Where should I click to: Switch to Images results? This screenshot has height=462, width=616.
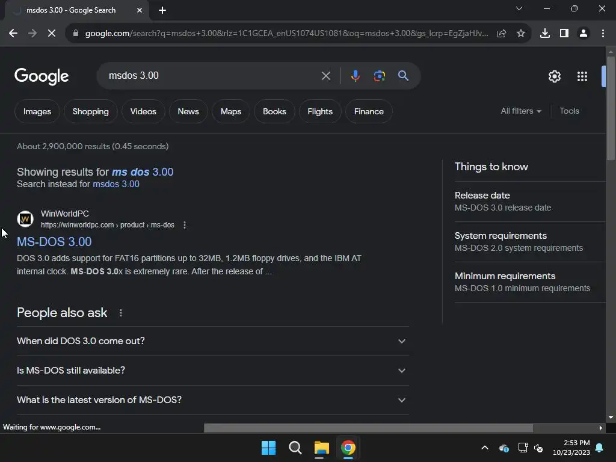pyautogui.click(x=37, y=111)
